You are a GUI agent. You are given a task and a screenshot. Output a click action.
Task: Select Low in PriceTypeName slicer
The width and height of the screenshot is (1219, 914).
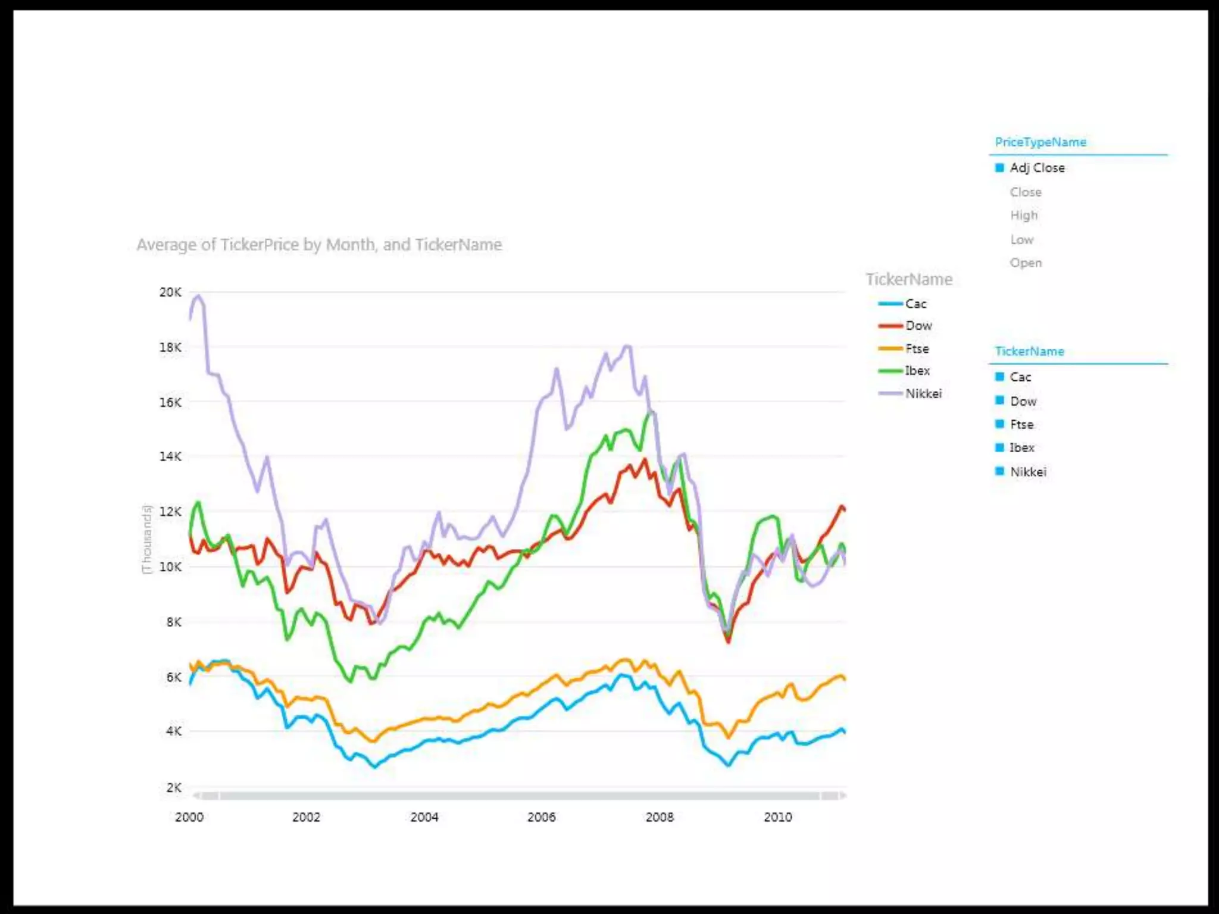[x=1021, y=239]
